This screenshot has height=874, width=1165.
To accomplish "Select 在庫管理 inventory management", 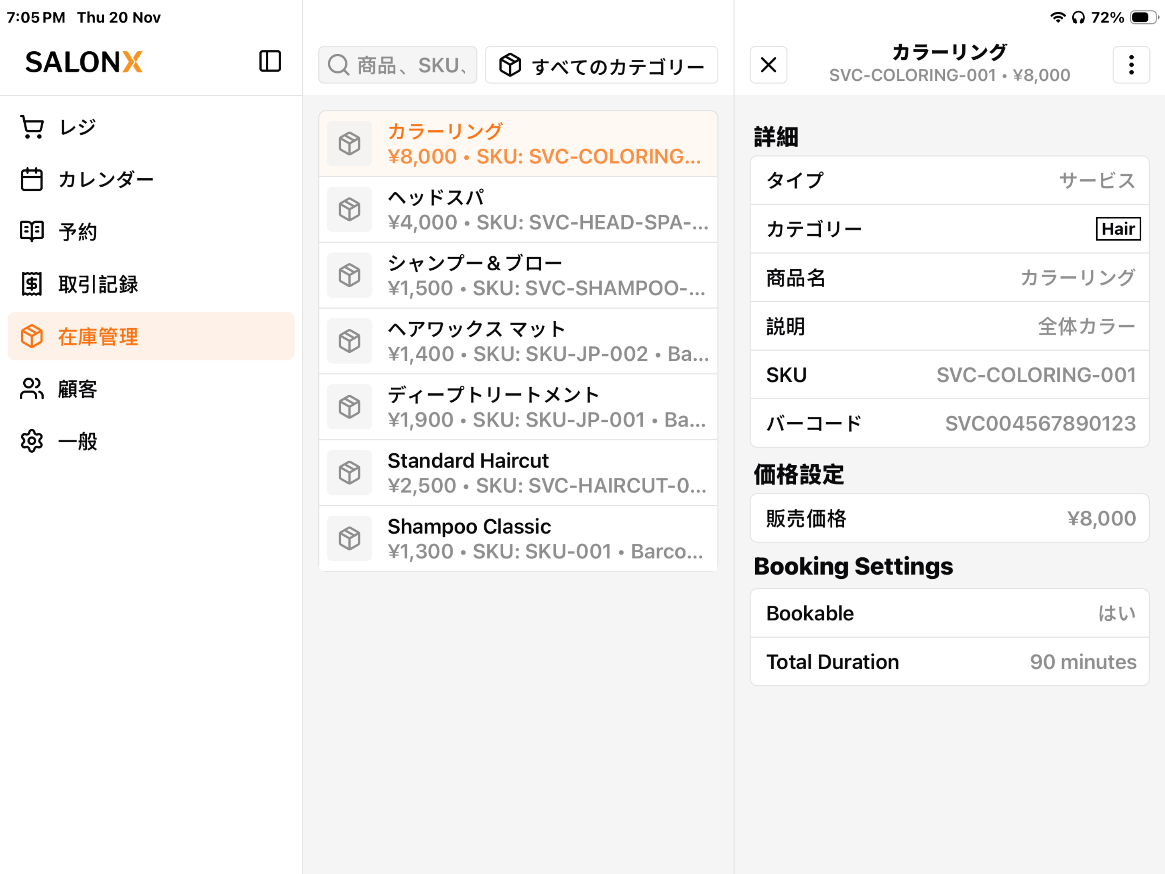I will [x=151, y=336].
